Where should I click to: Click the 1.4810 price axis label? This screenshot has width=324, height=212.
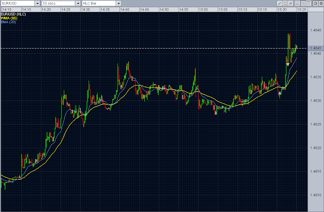point(315,195)
